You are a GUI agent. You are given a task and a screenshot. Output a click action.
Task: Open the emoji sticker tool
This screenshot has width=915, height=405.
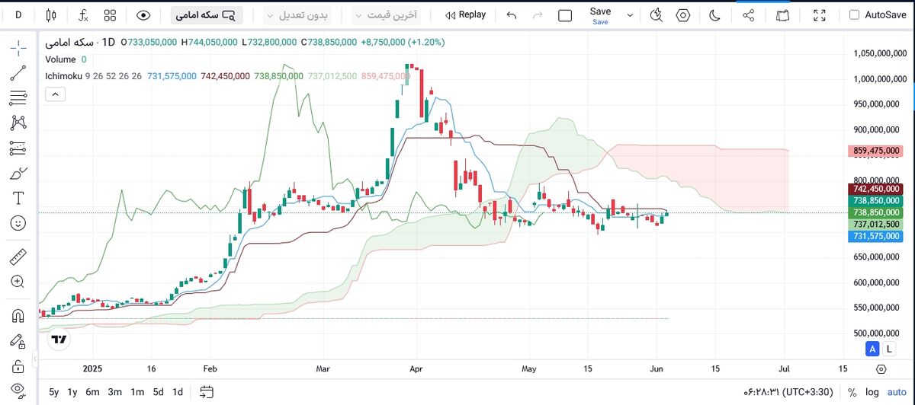[x=18, y=223]
